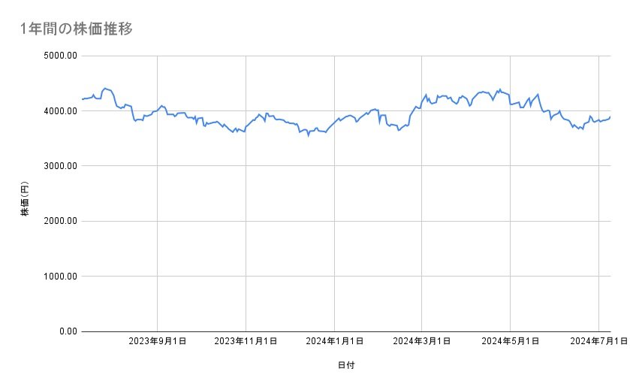
Task: Click the 2024年1月1日 date label
Action: 334,342
